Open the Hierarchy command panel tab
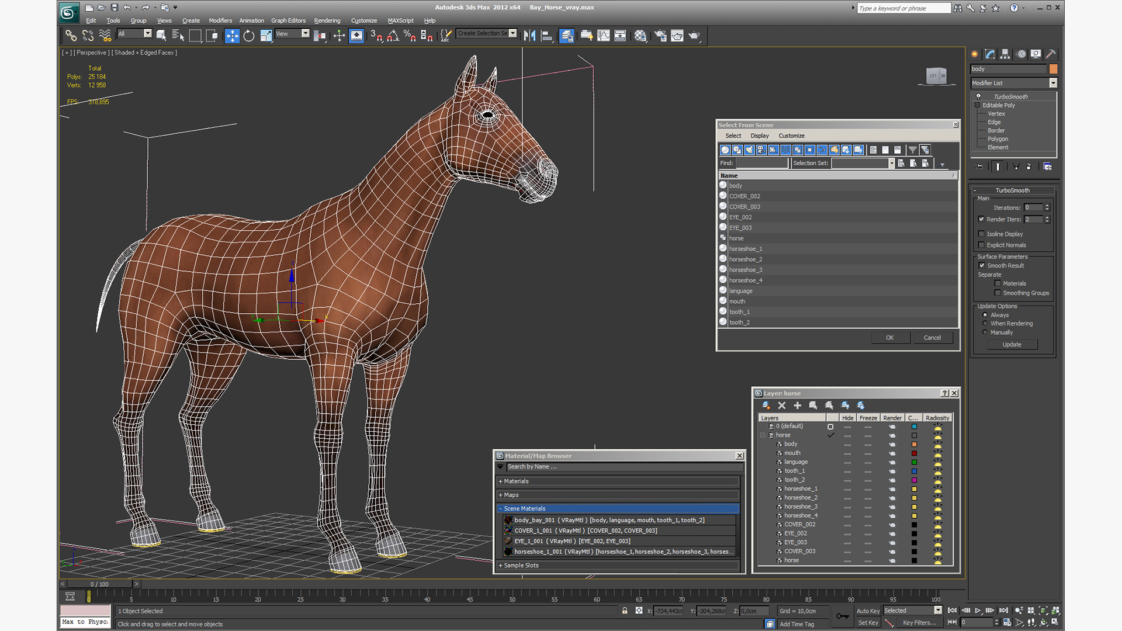 click(x=1005, y=54)
